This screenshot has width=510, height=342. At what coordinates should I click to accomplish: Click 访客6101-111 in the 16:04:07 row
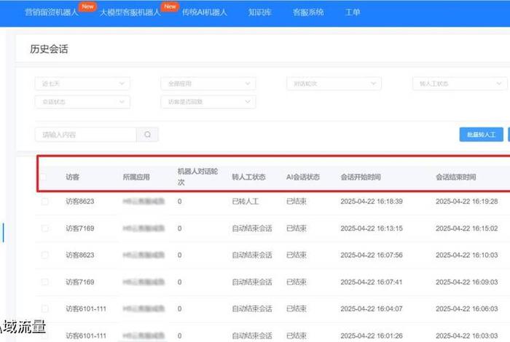pos(86,309)
